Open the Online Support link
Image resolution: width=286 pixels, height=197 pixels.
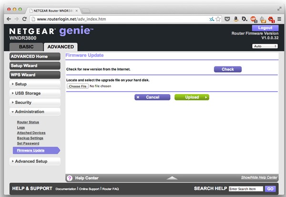click(x=89, y=189)
